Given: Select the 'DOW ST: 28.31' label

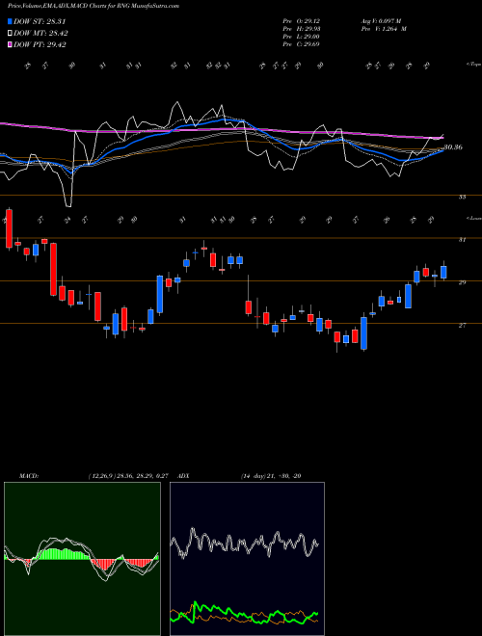Looking at the screenshot, I should click(x=40, y=21).
